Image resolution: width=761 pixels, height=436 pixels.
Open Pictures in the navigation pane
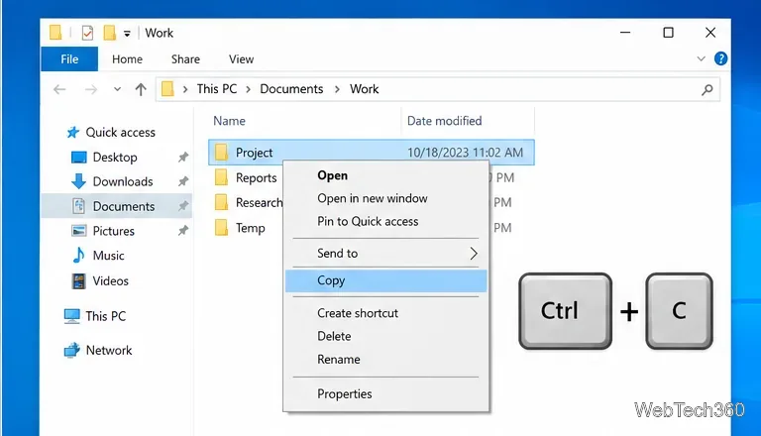(114, 231)
